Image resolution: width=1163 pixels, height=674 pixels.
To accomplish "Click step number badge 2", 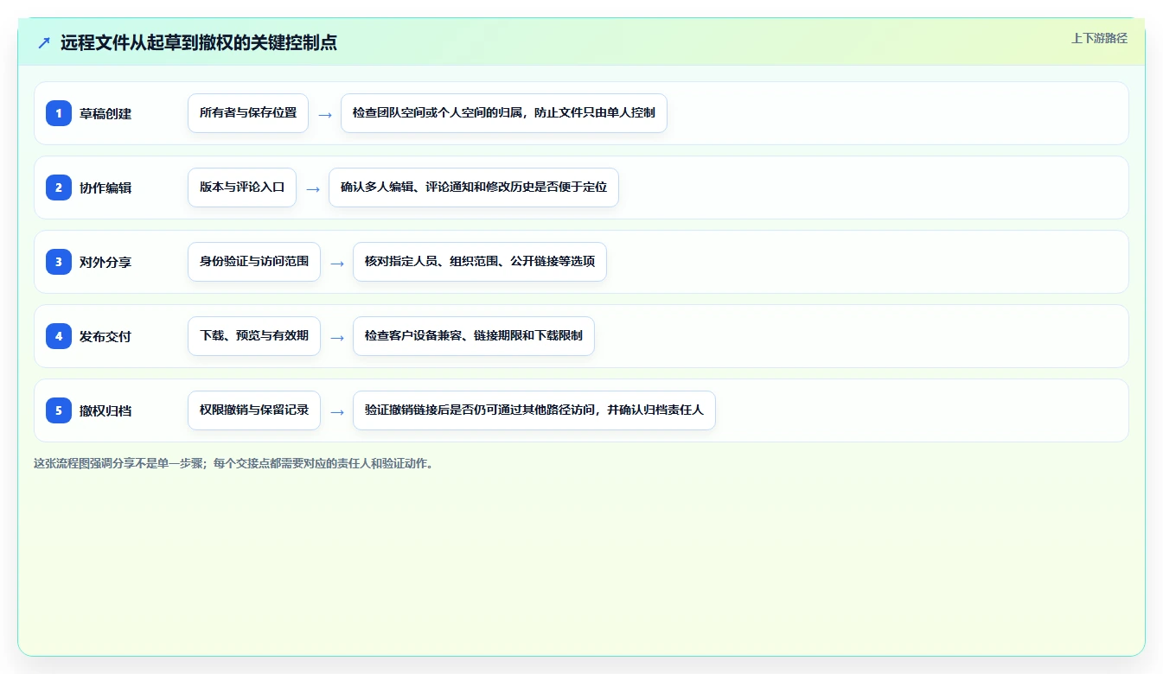I will coord(59,188).
